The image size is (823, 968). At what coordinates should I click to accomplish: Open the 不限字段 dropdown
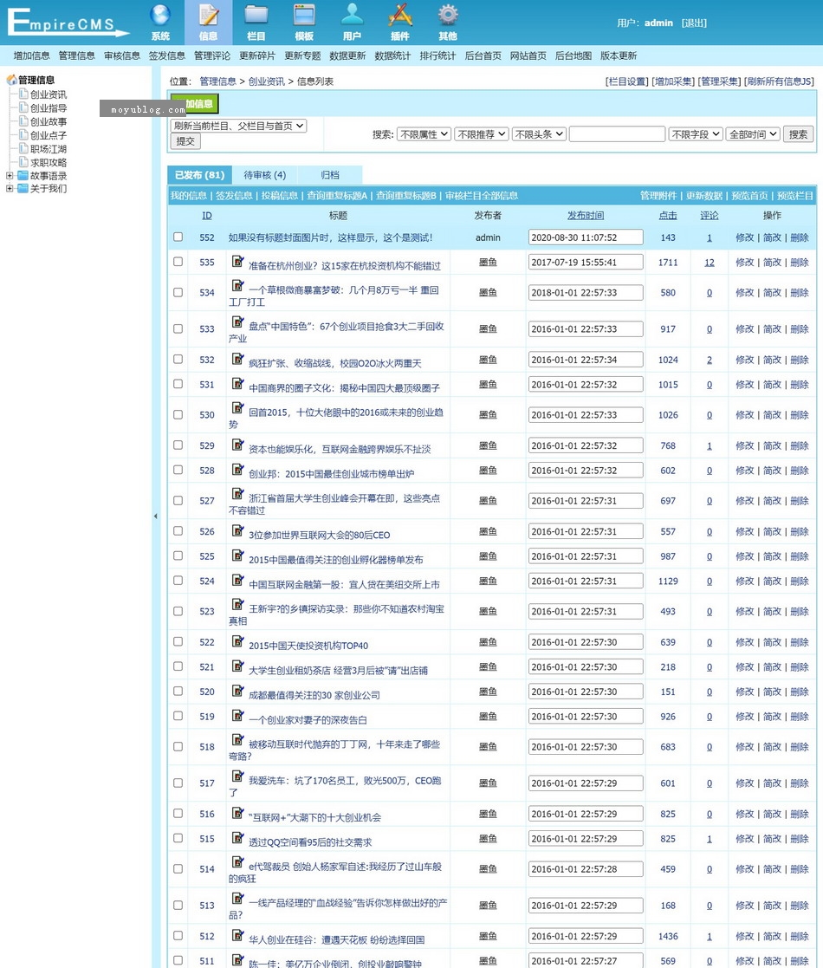[696, 134]
